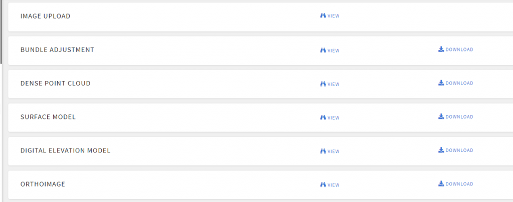Click binoculars icon in Surface Model row
This screenshot has height=202, width=513.
(x=323, y=117)
